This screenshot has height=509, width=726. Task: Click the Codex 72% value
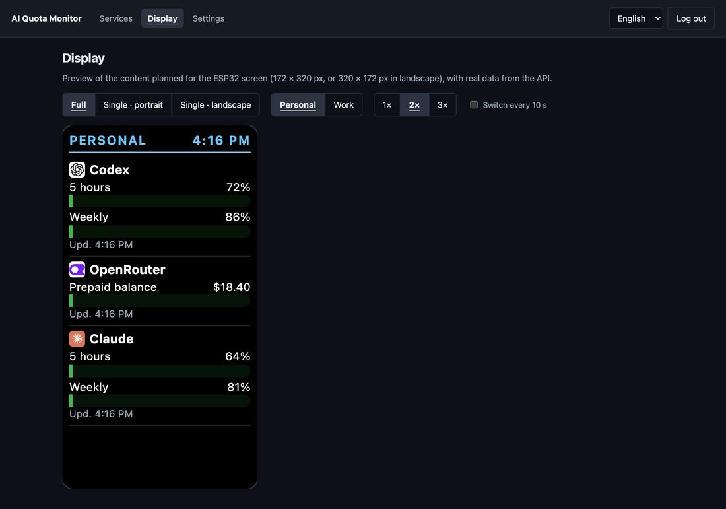(238, 187)
